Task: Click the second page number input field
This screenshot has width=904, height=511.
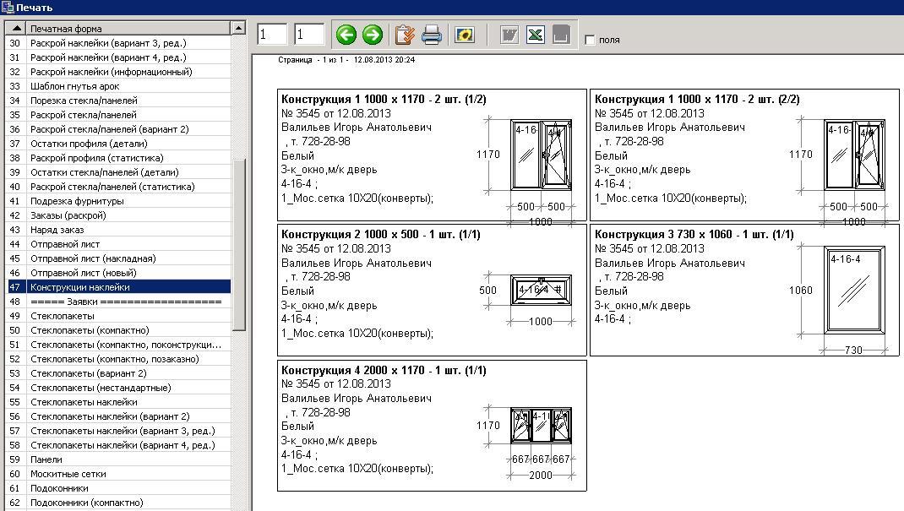Action: tap(309, 35)
